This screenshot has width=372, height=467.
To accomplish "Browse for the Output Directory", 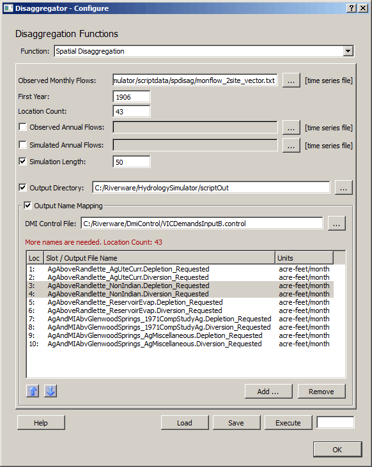I will (x=344, y=188).
